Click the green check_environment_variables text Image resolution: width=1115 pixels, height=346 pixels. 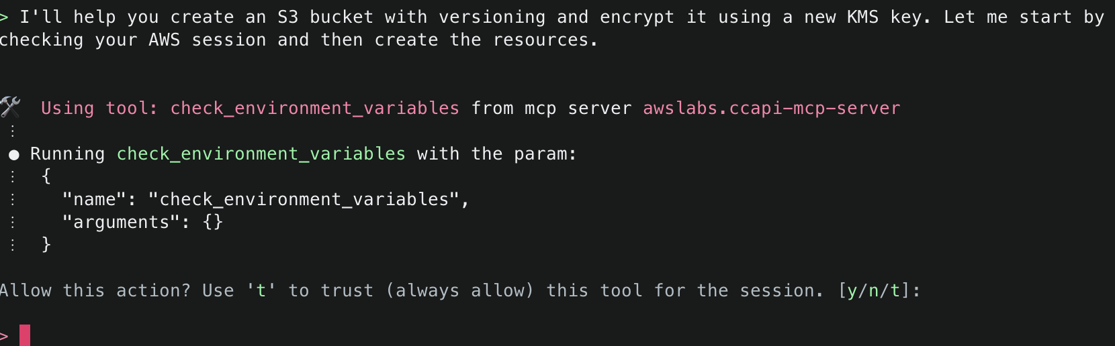(261, 154)
